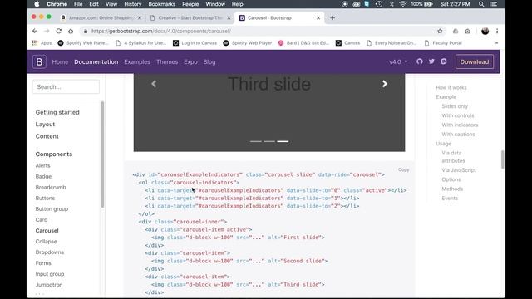Open Alerts component page
The width and height of the screenshot is (532, 299).
click(x=42, y=165)
